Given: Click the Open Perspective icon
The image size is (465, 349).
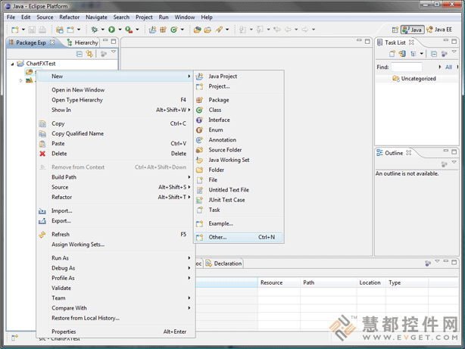Looking at the screenshot, I should click(395, 30).
